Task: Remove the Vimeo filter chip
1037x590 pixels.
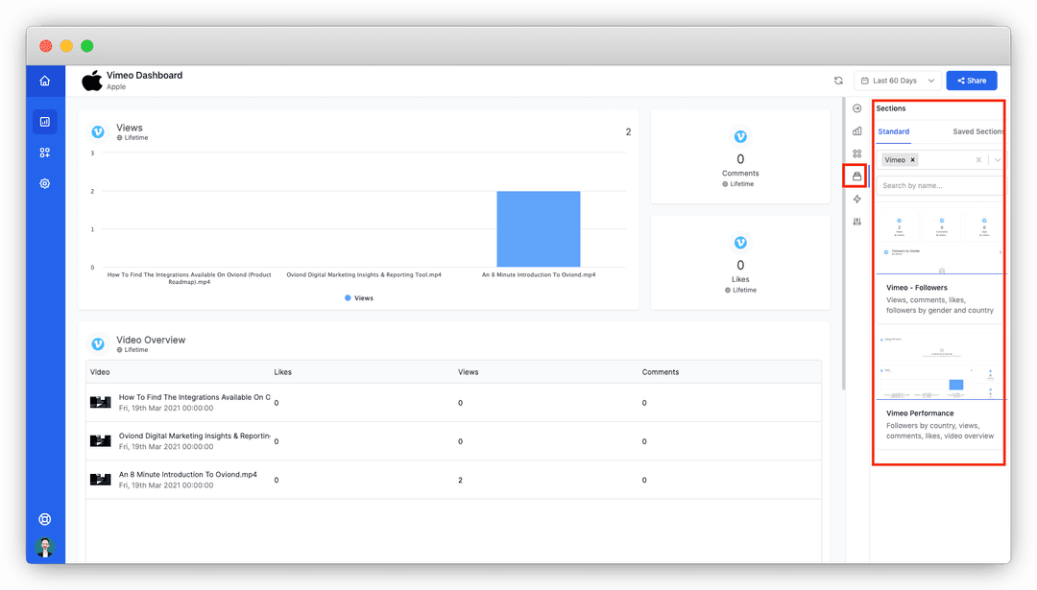Action: 913,160
